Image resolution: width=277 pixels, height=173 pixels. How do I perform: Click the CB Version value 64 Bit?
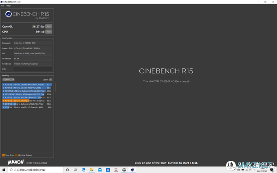click(x=33, y=59)
